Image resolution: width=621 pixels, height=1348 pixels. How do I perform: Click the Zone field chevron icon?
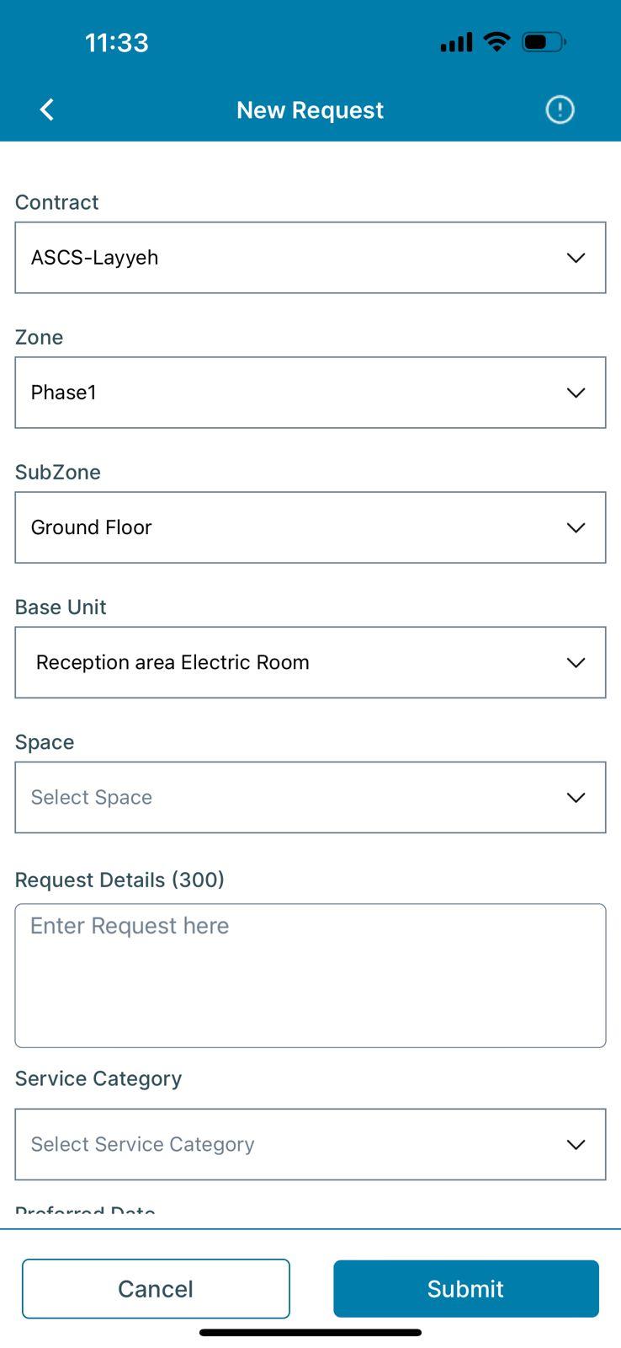(576, 393)
